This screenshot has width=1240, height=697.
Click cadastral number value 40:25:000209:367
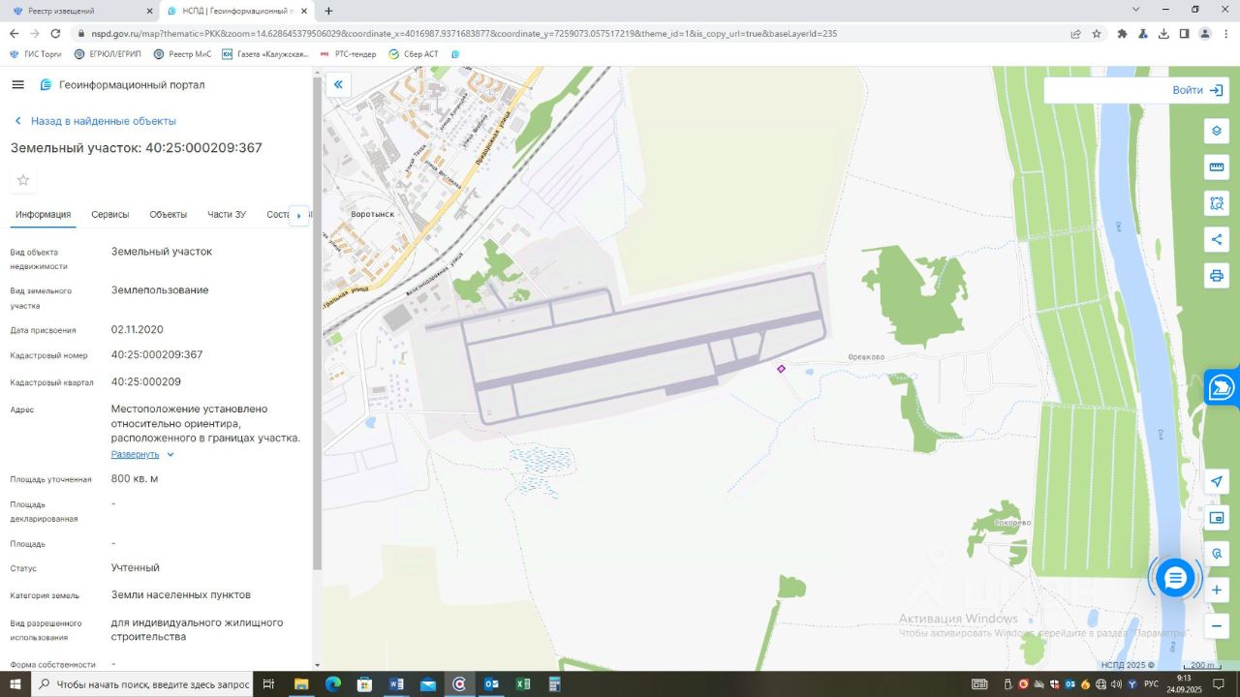coord(157,354)
